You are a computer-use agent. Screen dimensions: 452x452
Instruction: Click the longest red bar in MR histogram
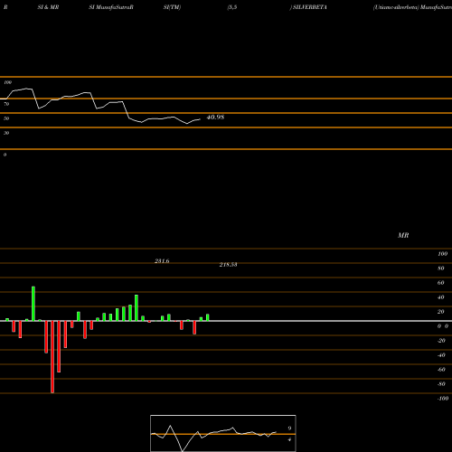click(52, 357)
